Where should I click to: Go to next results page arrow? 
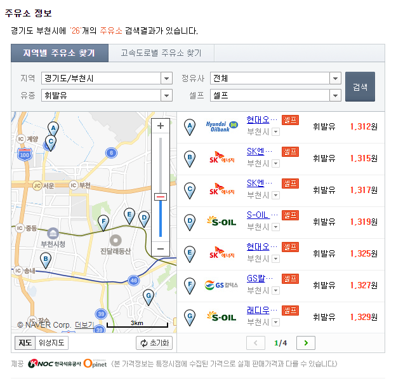306,343
